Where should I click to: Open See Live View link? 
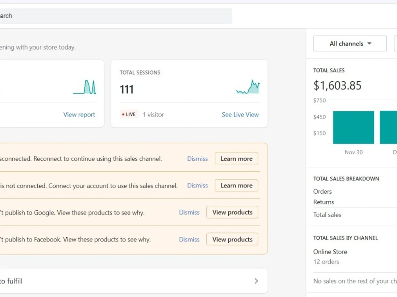point(240,114)
